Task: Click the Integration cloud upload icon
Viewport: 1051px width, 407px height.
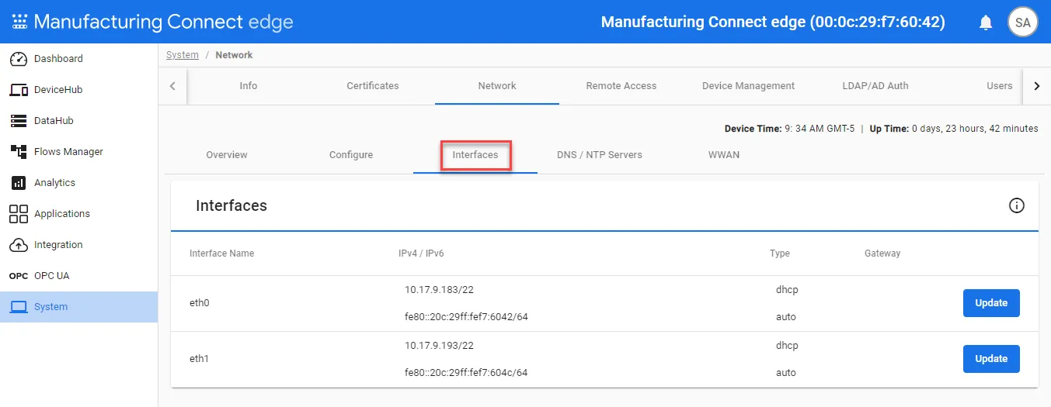Action: click(19, 245)
